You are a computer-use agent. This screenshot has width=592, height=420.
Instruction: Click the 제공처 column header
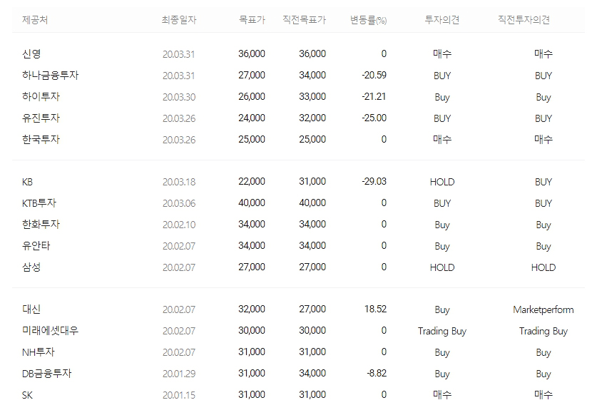click(x=35, y=20)
